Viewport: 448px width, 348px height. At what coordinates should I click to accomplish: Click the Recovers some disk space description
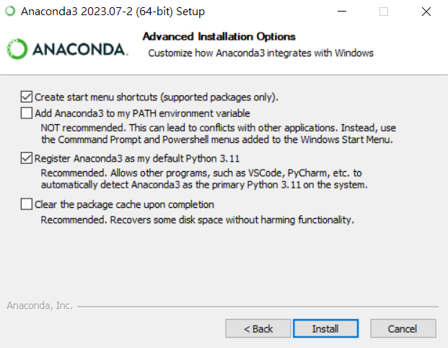197,220
